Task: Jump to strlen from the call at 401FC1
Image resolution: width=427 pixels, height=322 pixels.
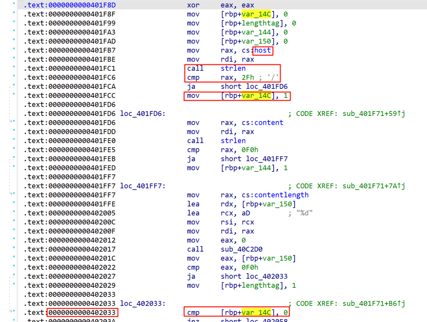Action: (x=233, y=68)
